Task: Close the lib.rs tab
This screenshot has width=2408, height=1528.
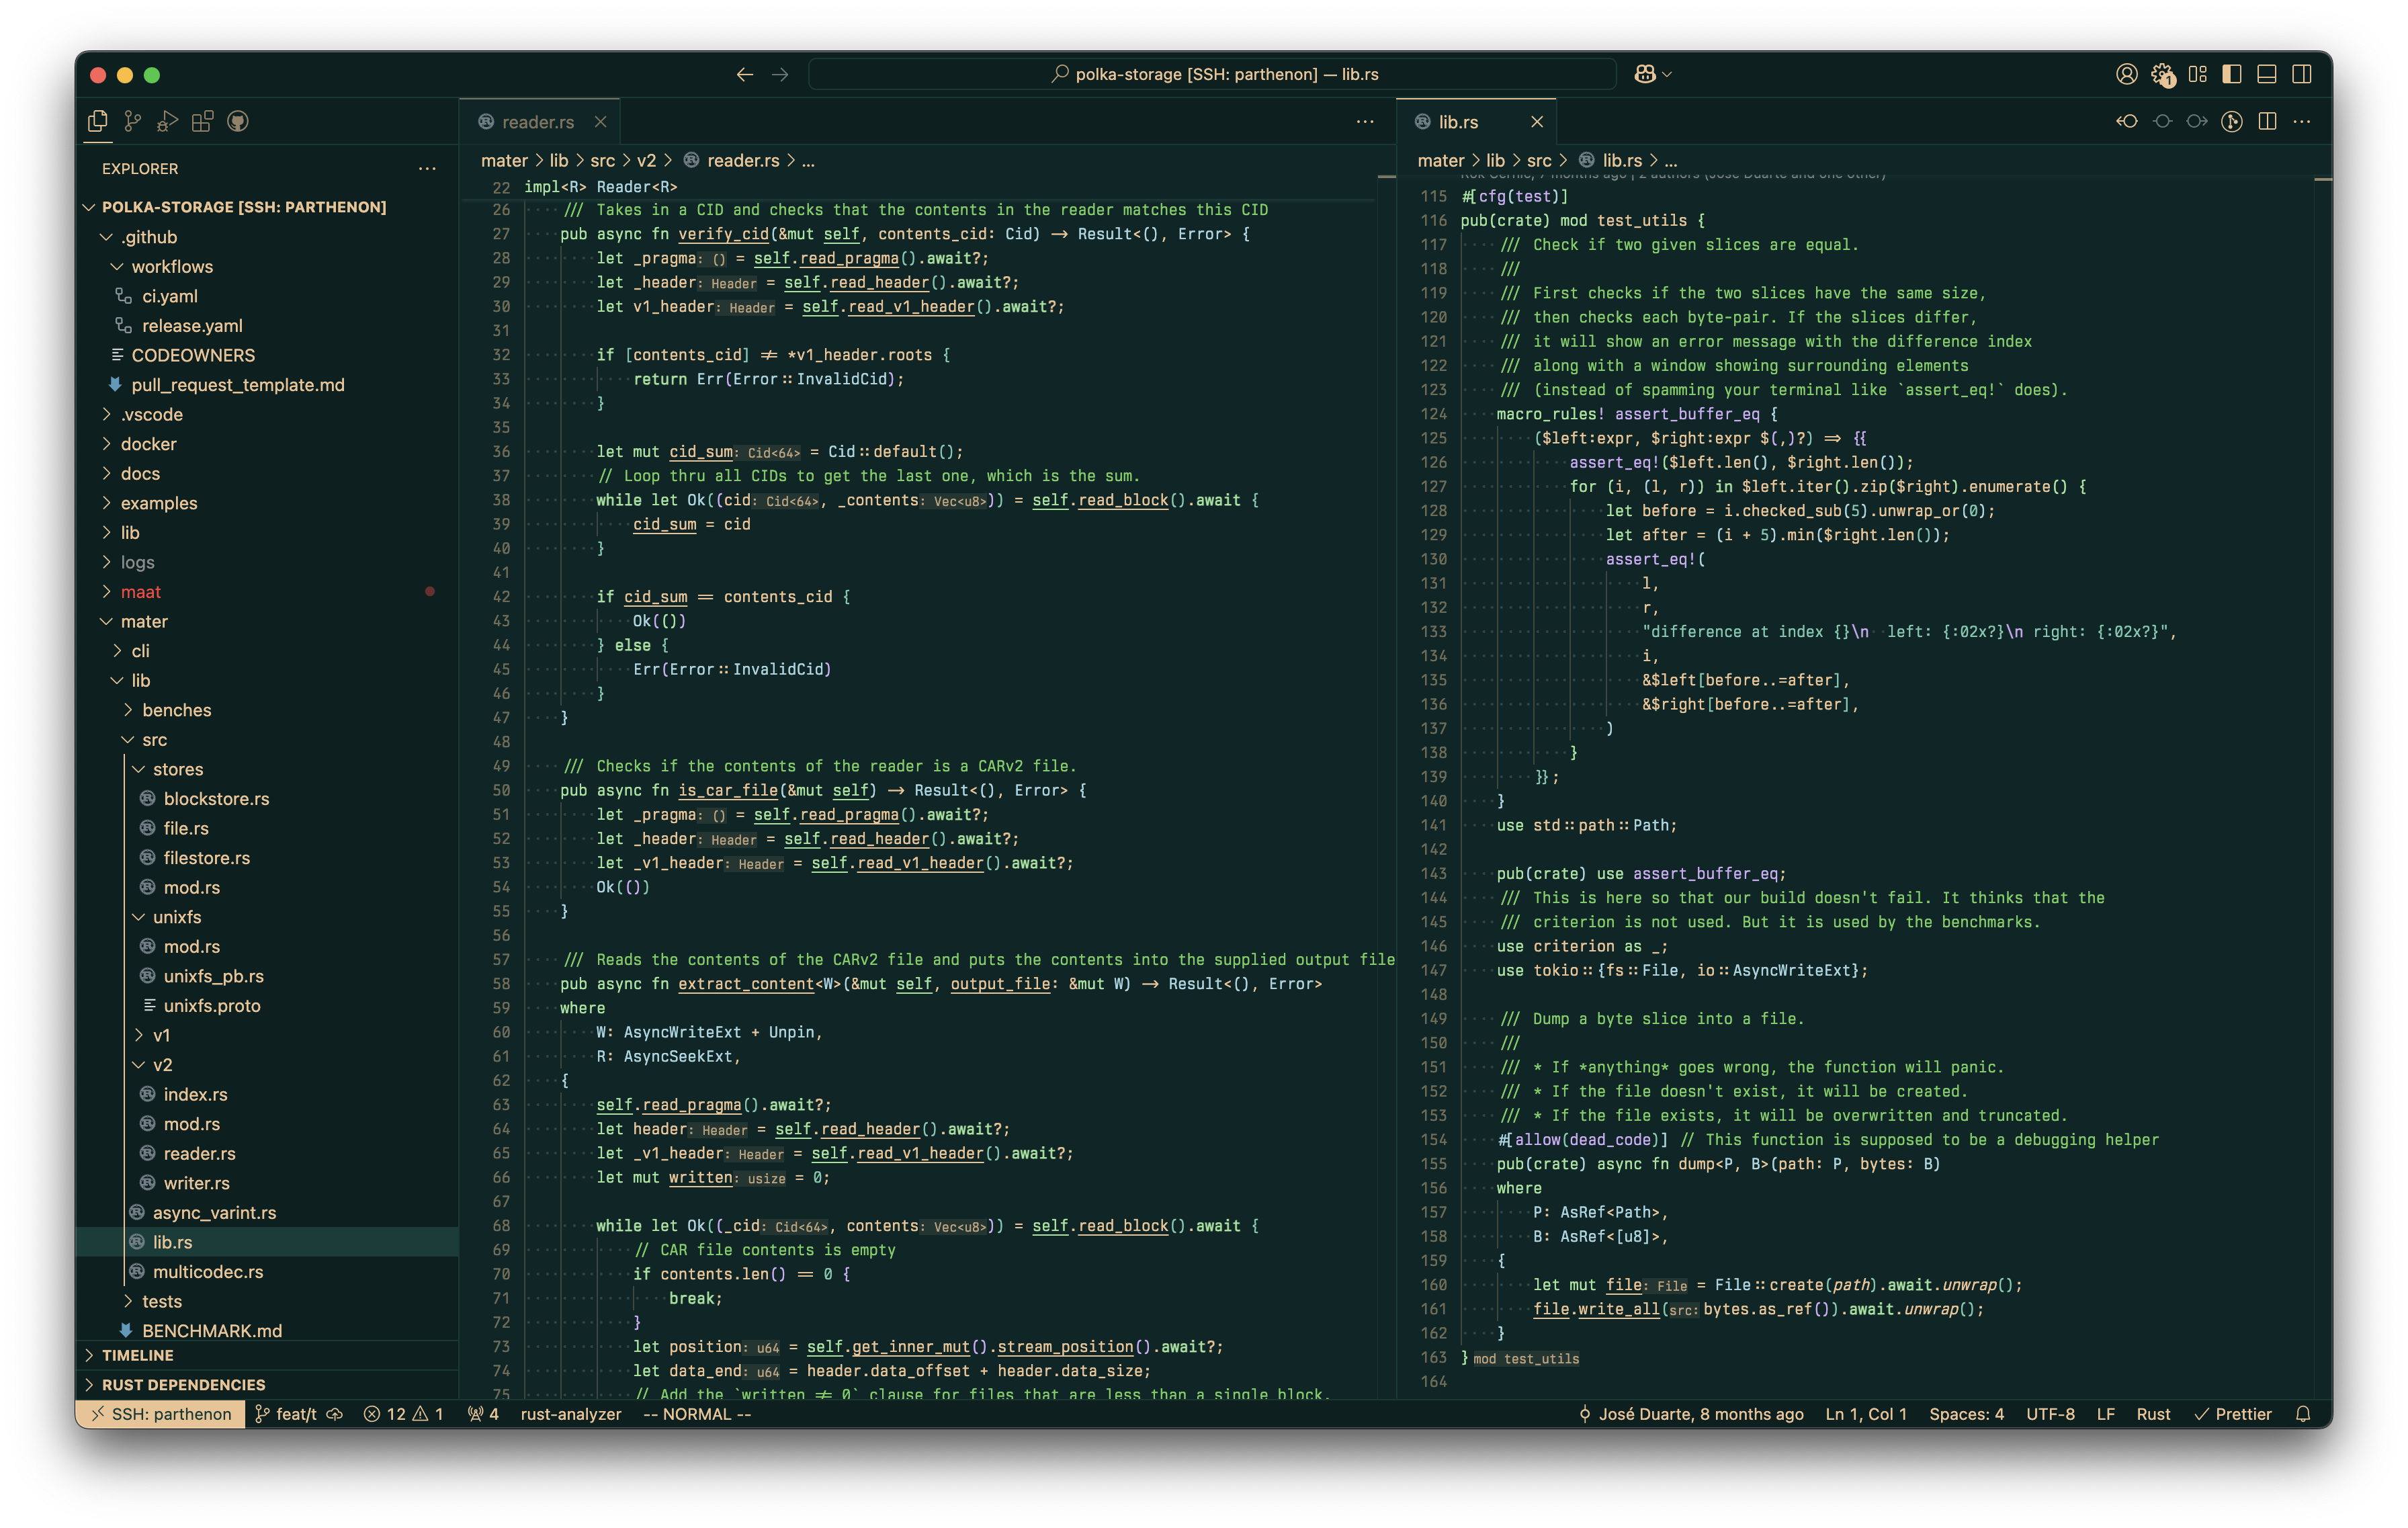Action: click(x=1537, y=122)
